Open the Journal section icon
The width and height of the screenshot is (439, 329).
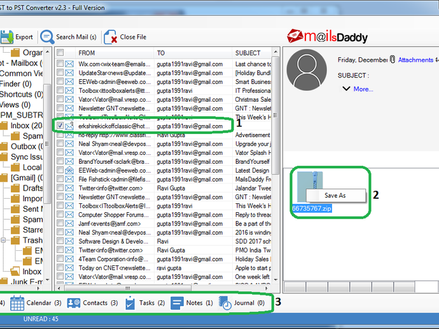(x=225, y=303)
